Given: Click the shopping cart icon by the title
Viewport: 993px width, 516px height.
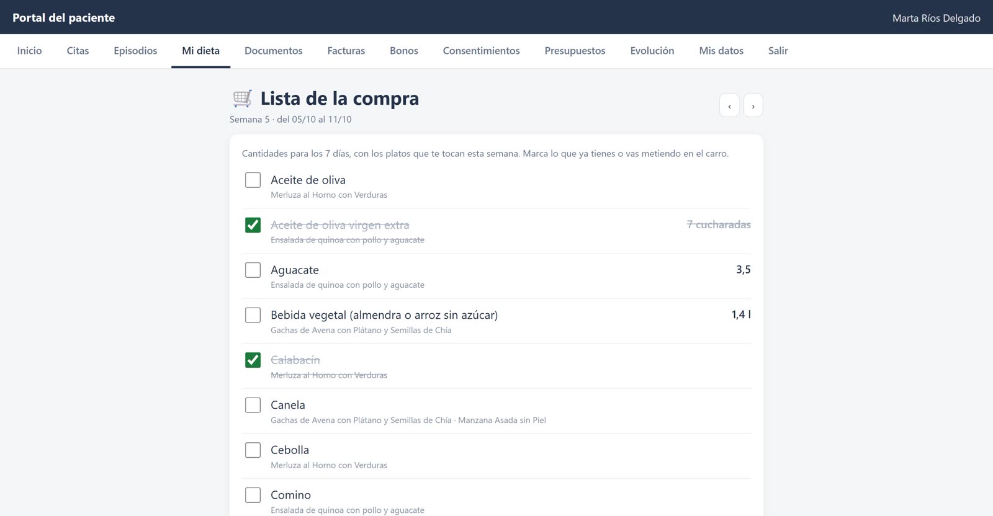Looking at the screenshot, I should [x=242, y=98].
